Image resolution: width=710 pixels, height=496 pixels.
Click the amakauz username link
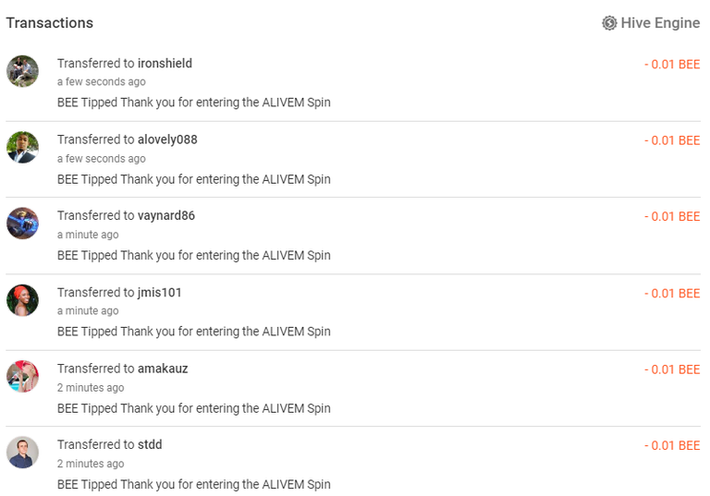tap(163, 369)
